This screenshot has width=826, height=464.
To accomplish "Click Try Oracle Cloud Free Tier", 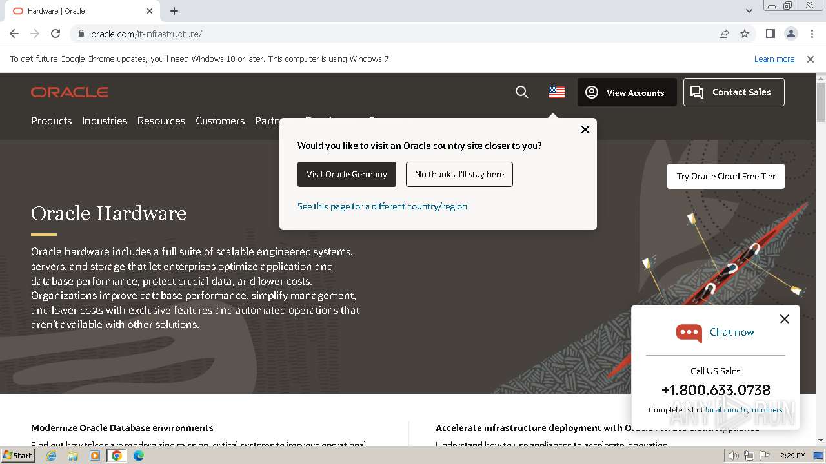I will [x=726, y=176].
